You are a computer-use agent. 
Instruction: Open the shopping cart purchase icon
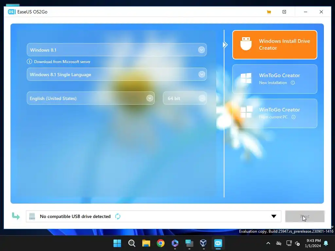pyautogui.click(x=269, y=12)
